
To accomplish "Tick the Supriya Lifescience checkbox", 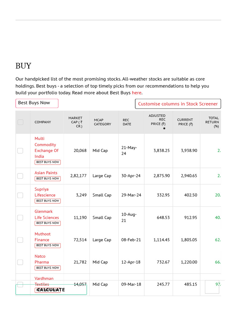I will pos(20,195).
